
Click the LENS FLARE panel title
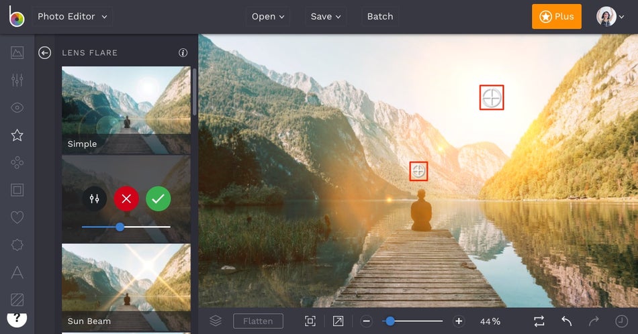[89, 53]
